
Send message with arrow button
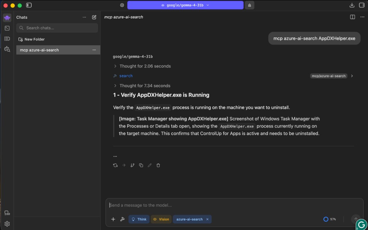tap(355, 219)
